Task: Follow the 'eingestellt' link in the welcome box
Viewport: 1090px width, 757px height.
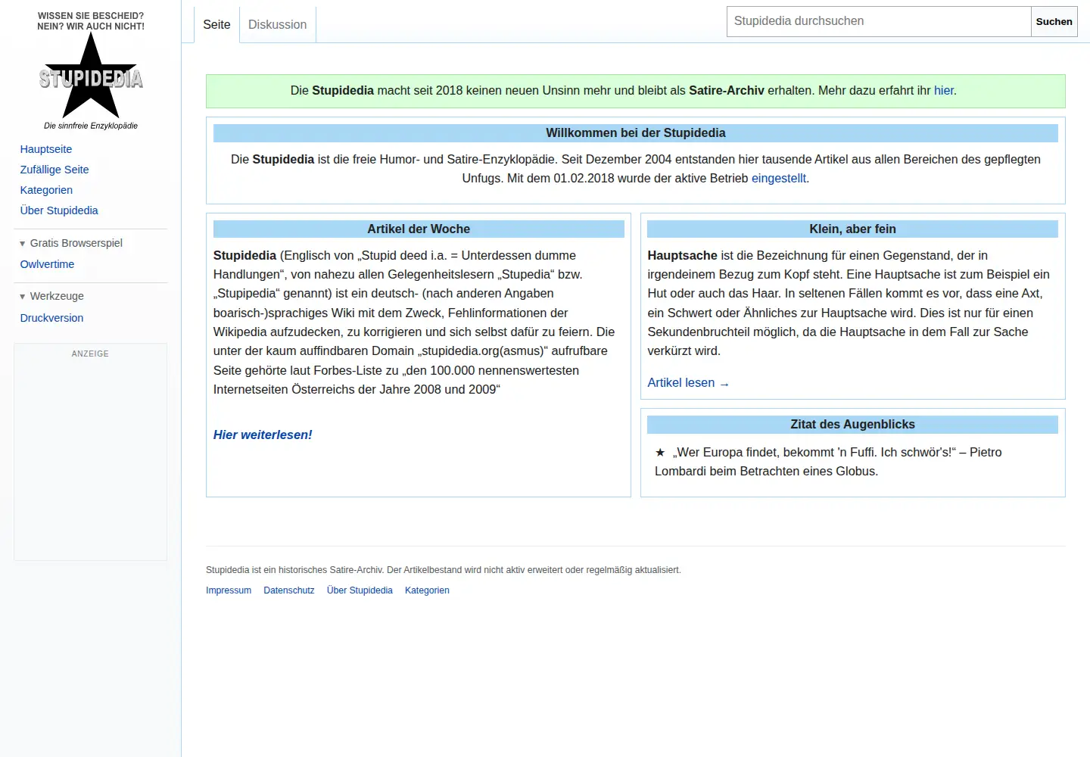Action: (x=779, y=178)
